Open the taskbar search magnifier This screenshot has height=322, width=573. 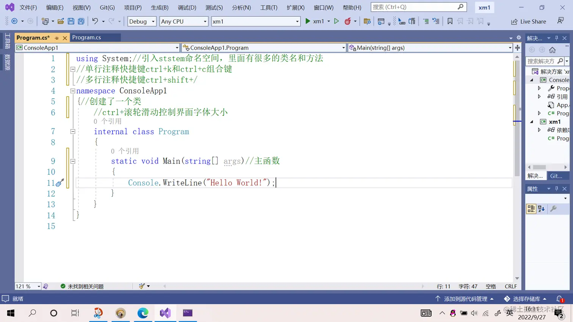tap(33, 313)
